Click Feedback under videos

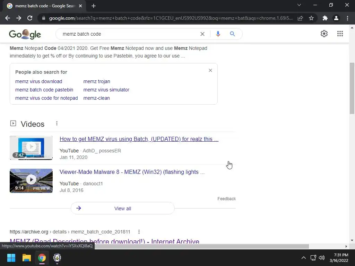(x=227, y=198)
